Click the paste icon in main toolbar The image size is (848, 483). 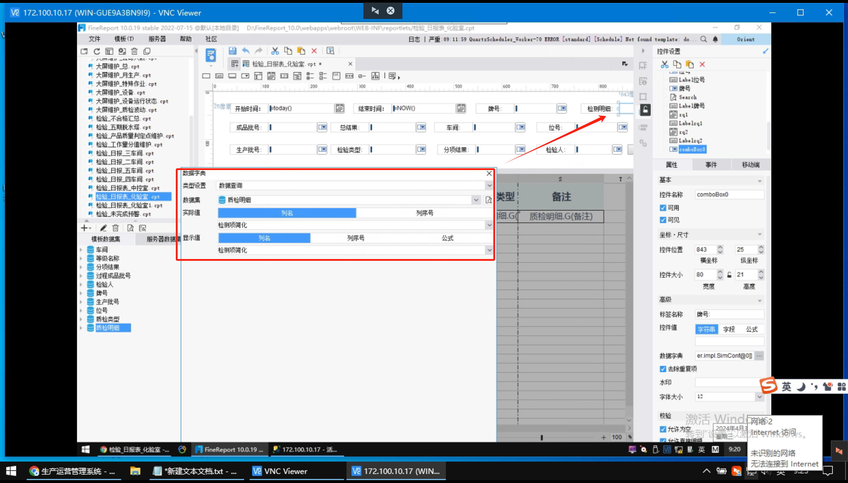301,51
